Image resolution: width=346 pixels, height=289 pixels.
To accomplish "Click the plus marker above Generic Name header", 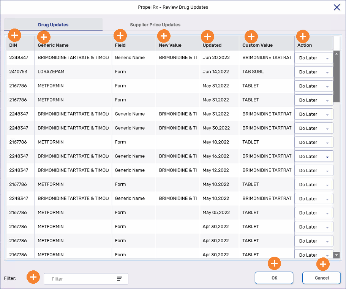I will (x=44, y=37).
